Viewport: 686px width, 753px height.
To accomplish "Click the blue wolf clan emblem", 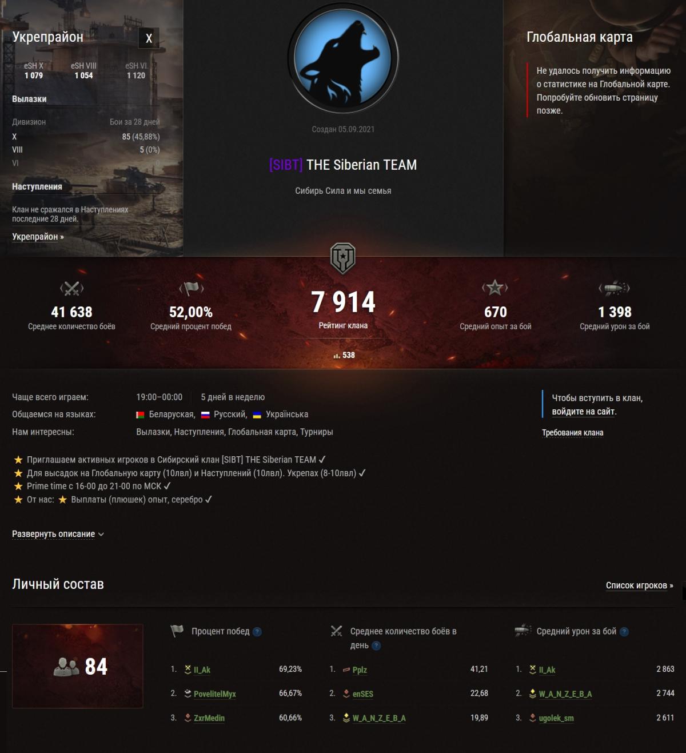I will (343, 57).
